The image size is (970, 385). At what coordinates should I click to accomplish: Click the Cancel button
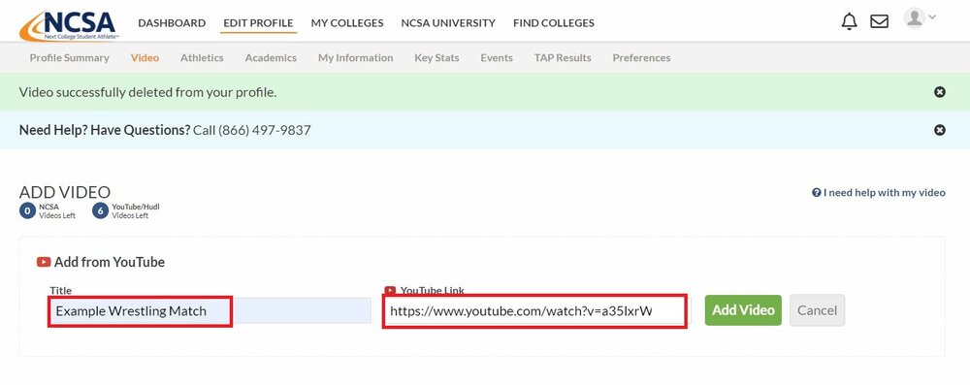[x=817, y=310]
